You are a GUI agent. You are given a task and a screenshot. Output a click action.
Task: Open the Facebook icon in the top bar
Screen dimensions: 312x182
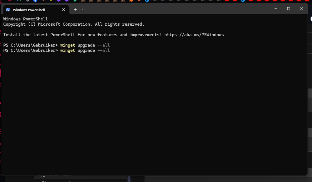pyautogui.click(x=36, y=1)
